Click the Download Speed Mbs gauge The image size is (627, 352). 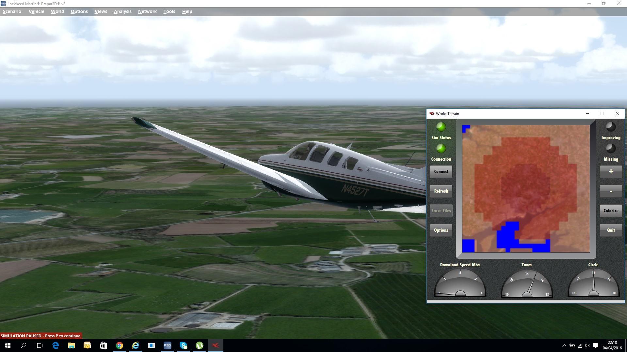pos(460,283)
